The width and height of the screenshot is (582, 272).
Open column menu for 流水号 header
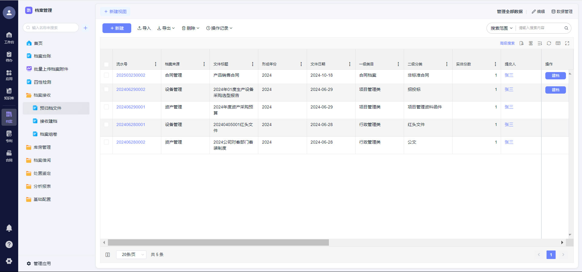(x=156, y=64)
